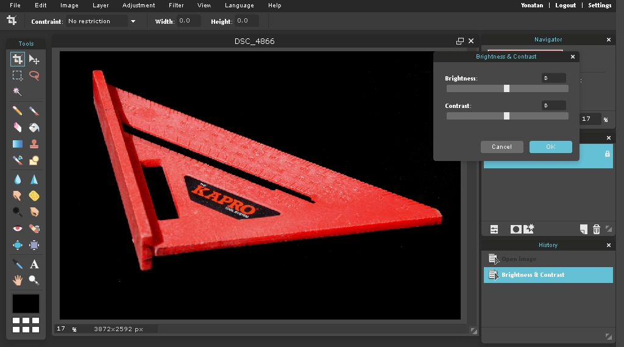The height and width of the screenshot is (347, 624).
Task: Open the Adjustment menu
Action: click(x=138, y=5)
